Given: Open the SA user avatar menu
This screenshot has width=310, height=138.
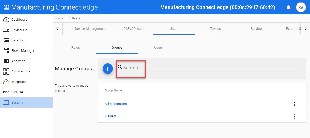Looking at the screenshot, I should click(301, 8).
